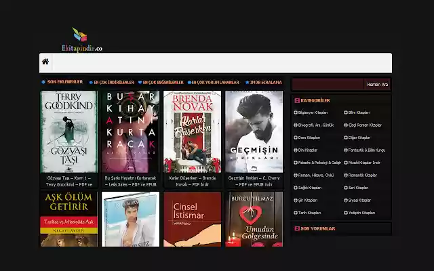Click the bullet icon beside Şiir Kitapları
The image size is (434, 271).
coord(296,201)
